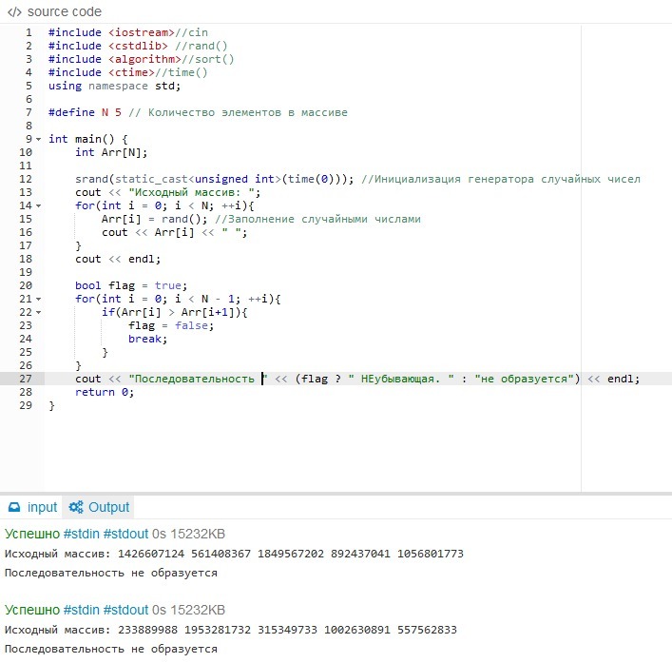This screenshot has width=672, height=663.
Task: Click #stdout link in second result
Action: (126, 610)
